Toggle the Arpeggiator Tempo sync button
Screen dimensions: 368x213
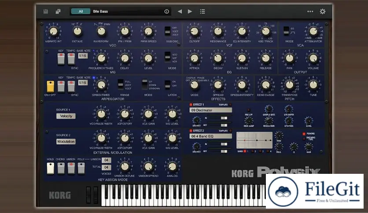71,87
